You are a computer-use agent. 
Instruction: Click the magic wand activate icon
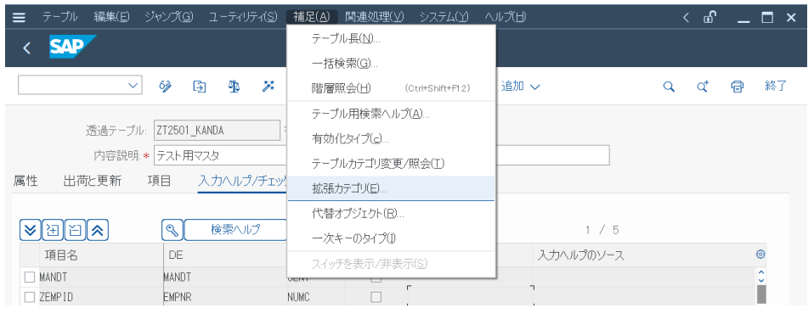[268, 86]
